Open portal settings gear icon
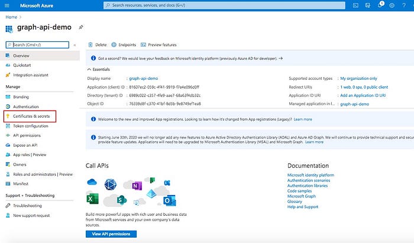The width and height of the screenshot is (414, 243). (392, 5)
